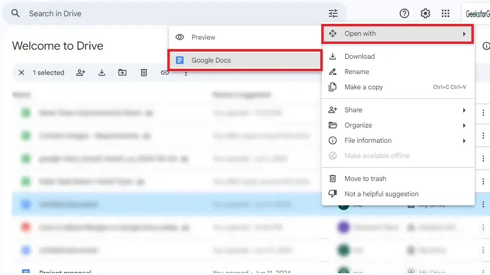
Task: Select Move to trash menu entry
Action: [398, 179]
